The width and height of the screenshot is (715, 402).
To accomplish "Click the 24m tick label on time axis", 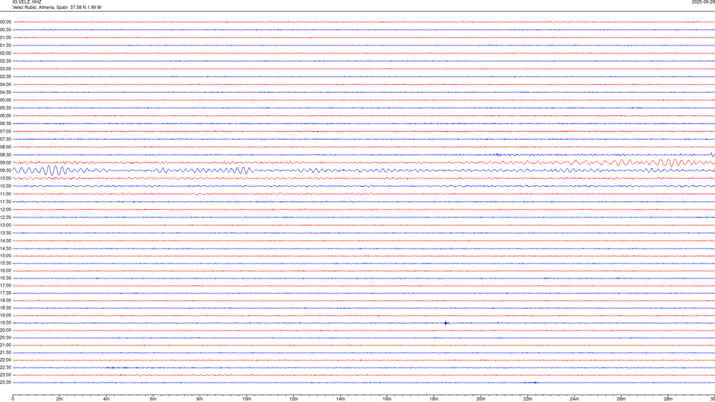I will point(574,399).
